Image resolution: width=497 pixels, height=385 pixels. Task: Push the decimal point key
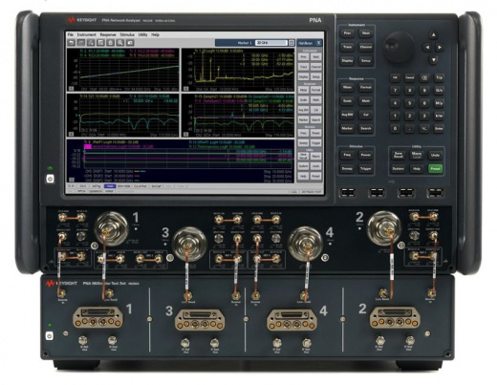coord(410,129)
